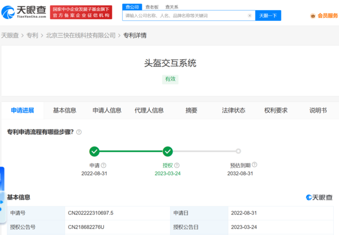Go to 专利 in the breadcrumb
339x235 pixels.
[x=33, y=35]
